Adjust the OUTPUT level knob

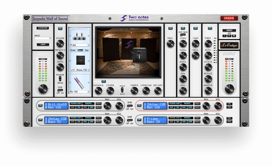tap(229, 89)
